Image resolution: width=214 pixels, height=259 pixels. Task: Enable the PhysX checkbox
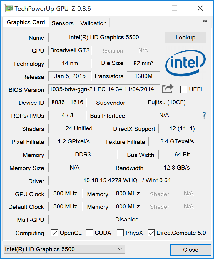pyautogui.click(x=120, y=233)
